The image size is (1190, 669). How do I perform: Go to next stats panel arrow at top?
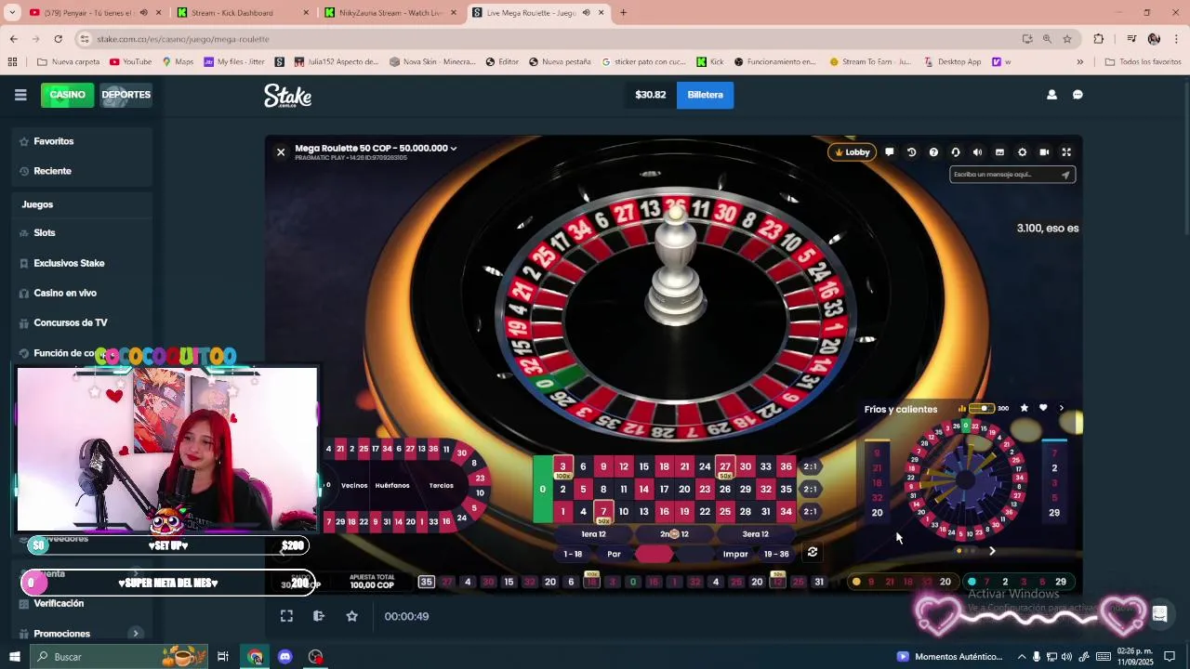point(1061,408)
